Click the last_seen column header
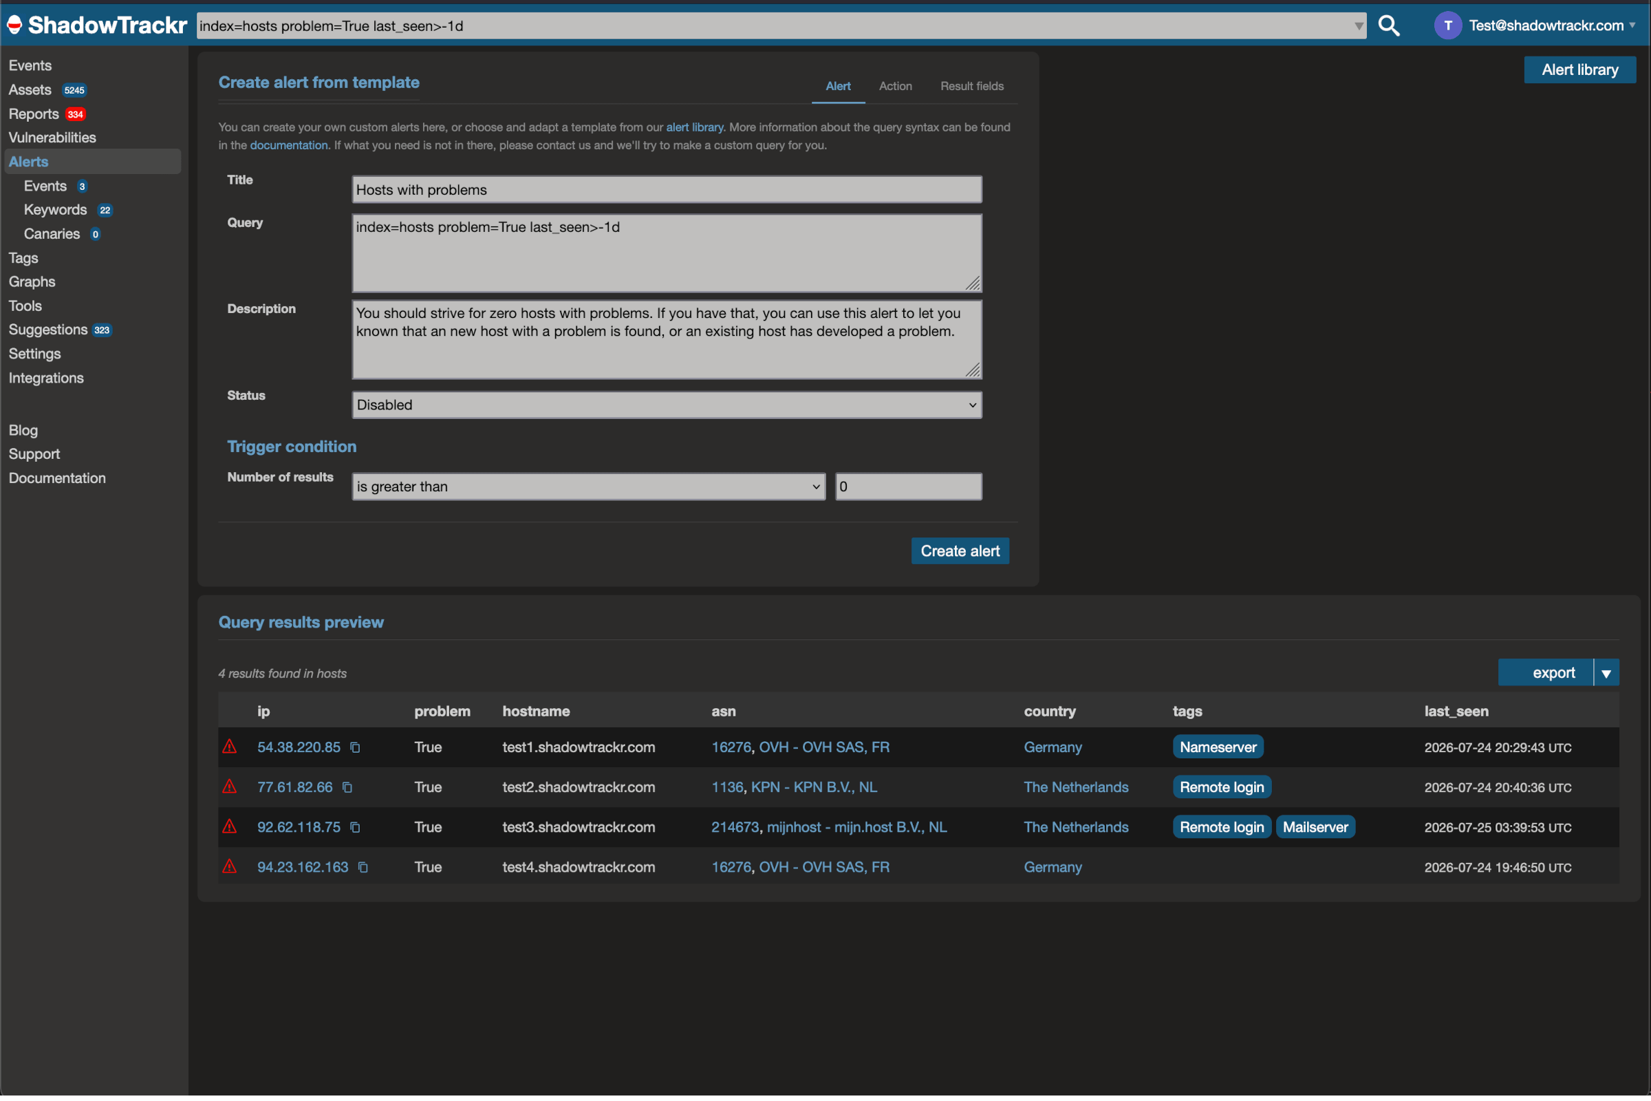The width and height of the screenshot is (1651, 1101). click(x=1456, y=712)
